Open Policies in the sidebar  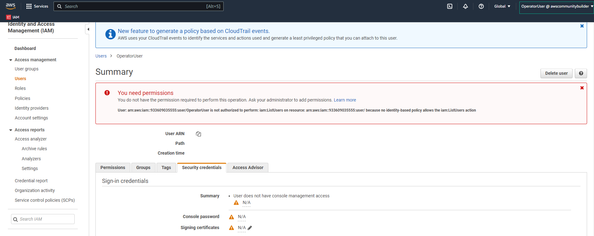22,98
